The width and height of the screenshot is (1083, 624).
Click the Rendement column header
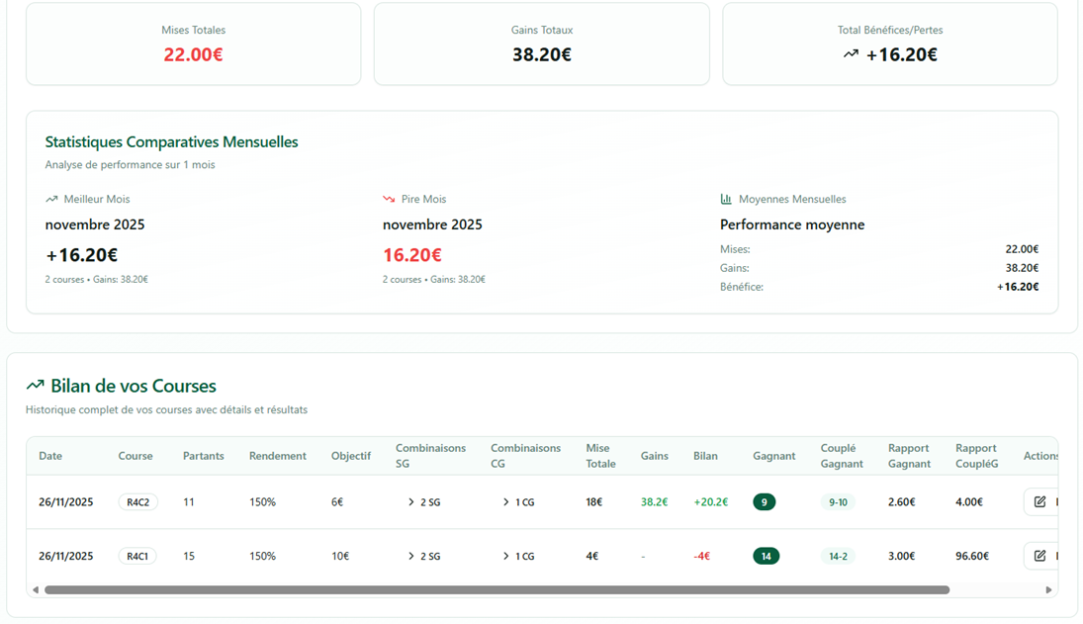pyautogui.click(x=277, y=456)
